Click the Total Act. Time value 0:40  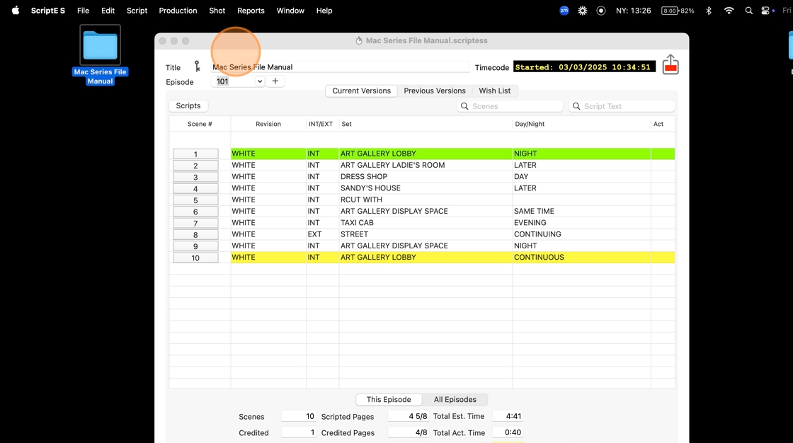click(x=507, y=432)
